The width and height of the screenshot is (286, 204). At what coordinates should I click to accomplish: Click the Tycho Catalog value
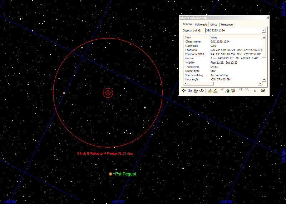point(219,75)
